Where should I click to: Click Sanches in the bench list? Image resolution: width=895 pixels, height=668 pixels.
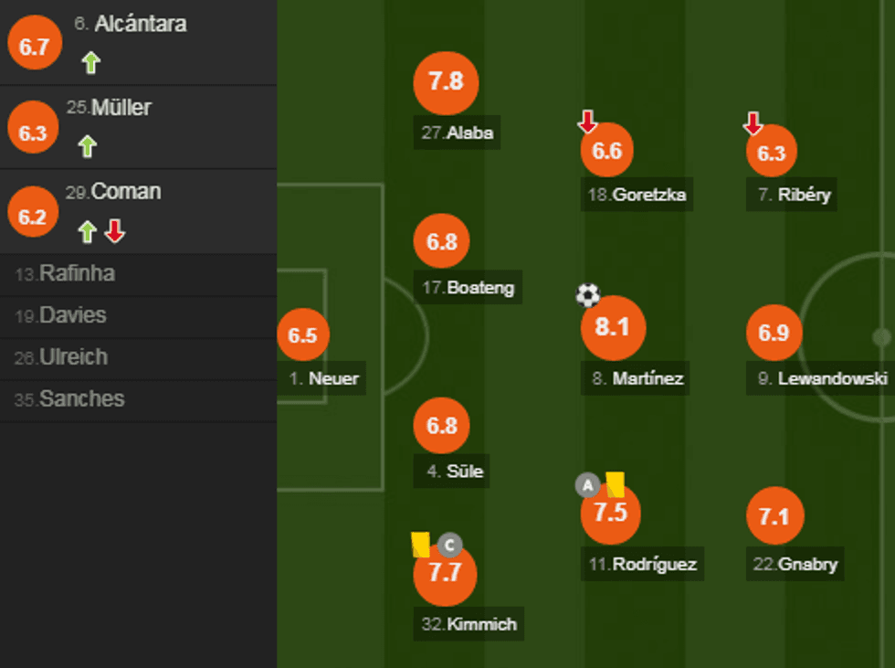point(81,399)
